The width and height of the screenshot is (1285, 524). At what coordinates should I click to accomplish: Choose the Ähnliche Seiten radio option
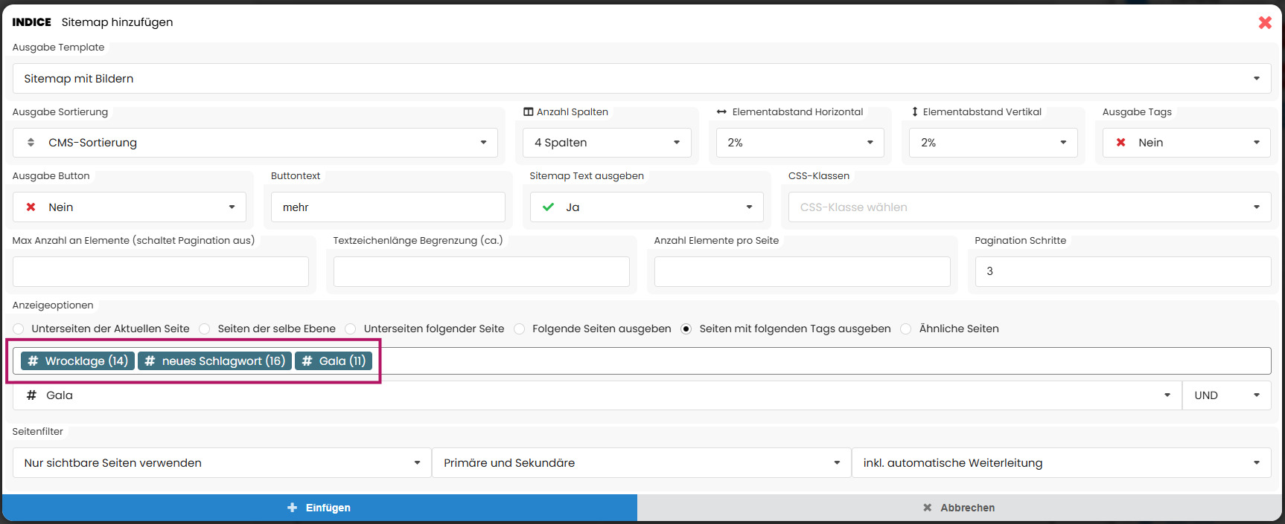click(906, 329)
